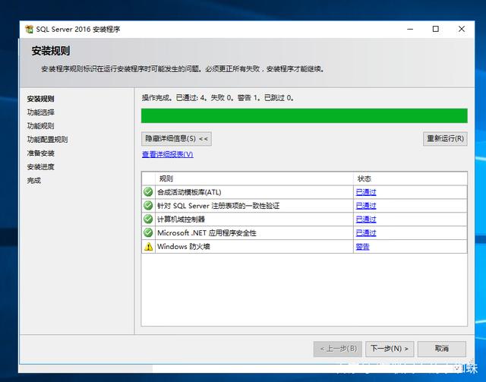Select 安装规则 step in sidebar
The height and width of the screenshot is (382, 486).
[40, 99]
